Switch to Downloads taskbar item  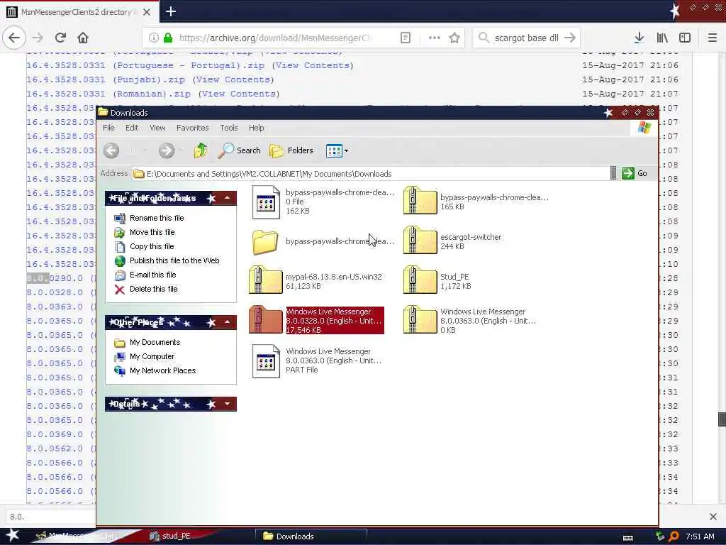311,536
